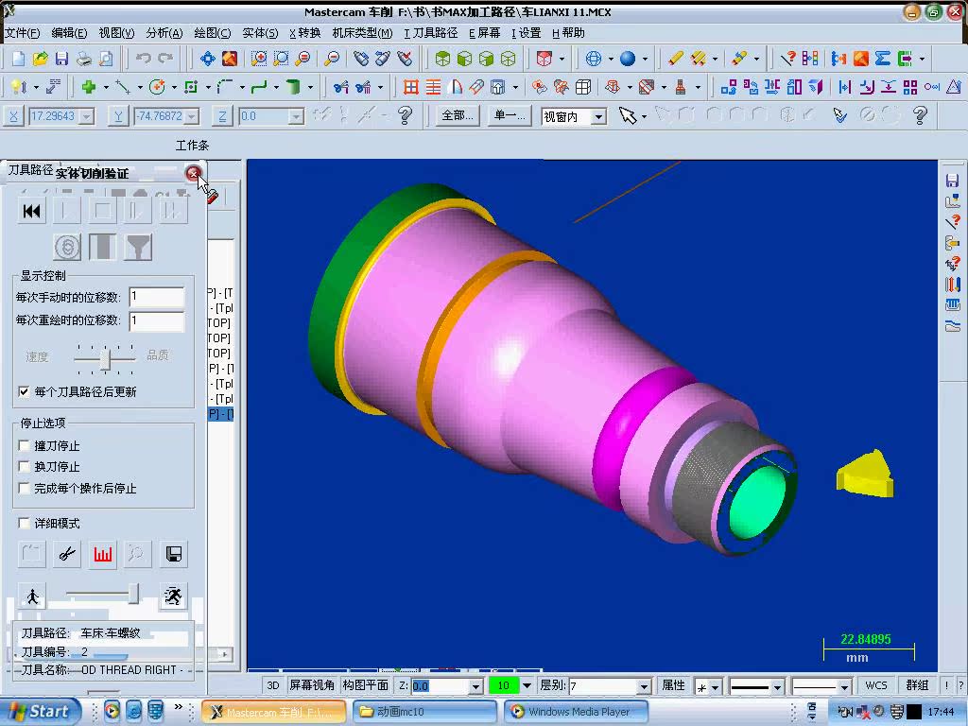
Task: Click the Zoom window magnifier icon
Action: 259,59
